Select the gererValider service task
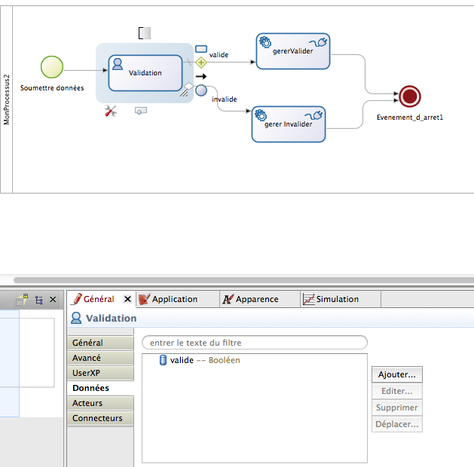The image size is (474, 467). [293, 51]
